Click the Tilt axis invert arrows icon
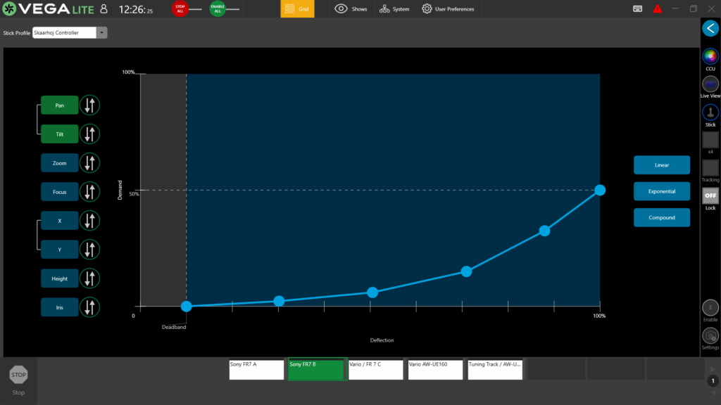721x405 pixels. tap(89, 134)
